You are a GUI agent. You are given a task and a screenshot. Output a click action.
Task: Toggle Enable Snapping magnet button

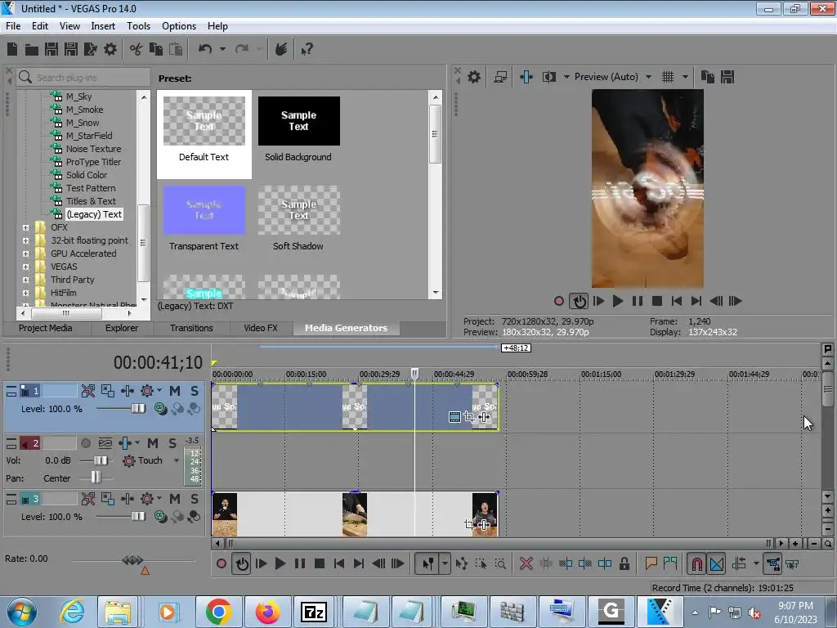[696, 563]
